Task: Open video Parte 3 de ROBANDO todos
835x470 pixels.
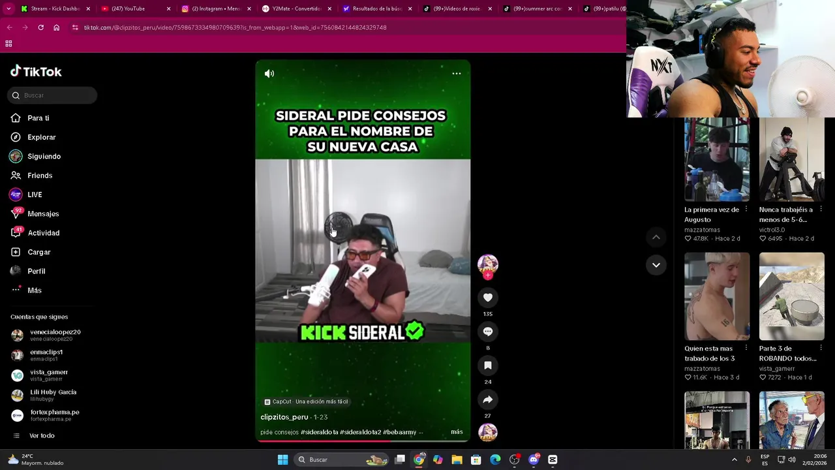Action: pyautogui.click(x=791, y=296)
